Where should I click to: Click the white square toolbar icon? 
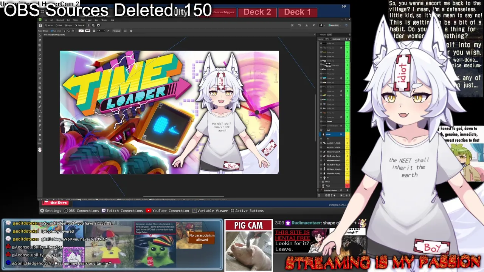tap(98, 25)
